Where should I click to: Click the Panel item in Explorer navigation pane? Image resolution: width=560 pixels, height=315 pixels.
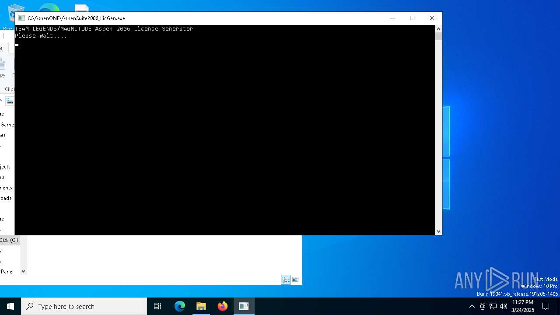(7, 272)
